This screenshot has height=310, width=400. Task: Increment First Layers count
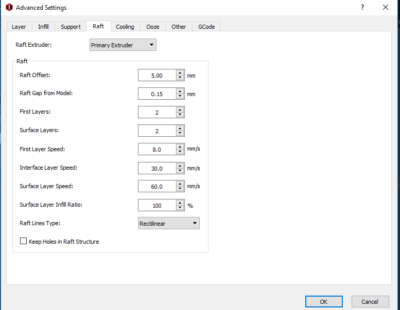(180, 110)
